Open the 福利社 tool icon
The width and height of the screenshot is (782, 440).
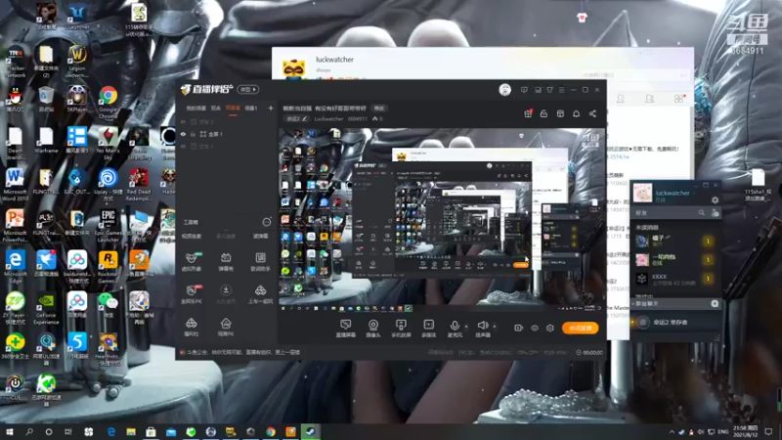coord(192,328)
